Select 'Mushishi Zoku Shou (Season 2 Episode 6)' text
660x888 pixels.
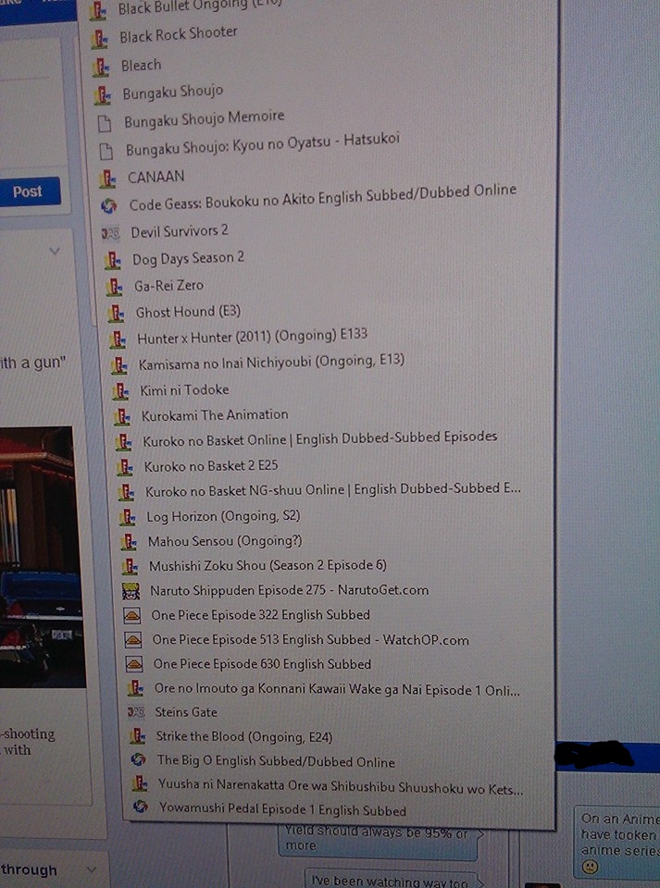(268, 565)
